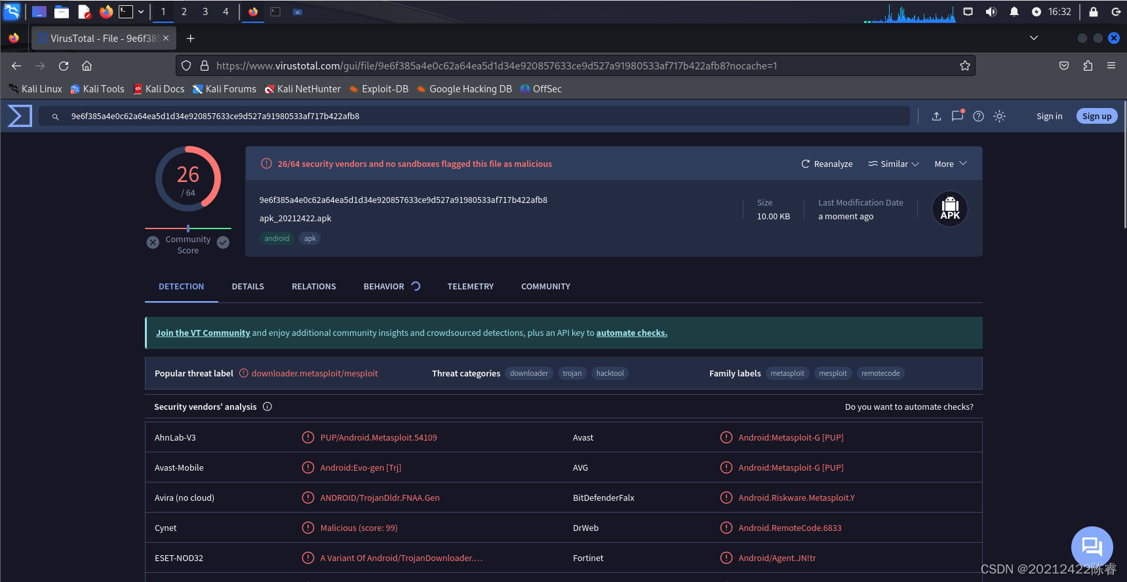Image resolution: width=1127 pixels, height=582 pixels.
Task: Open the terminal launcher dropdown arrow
Action: 141,12
